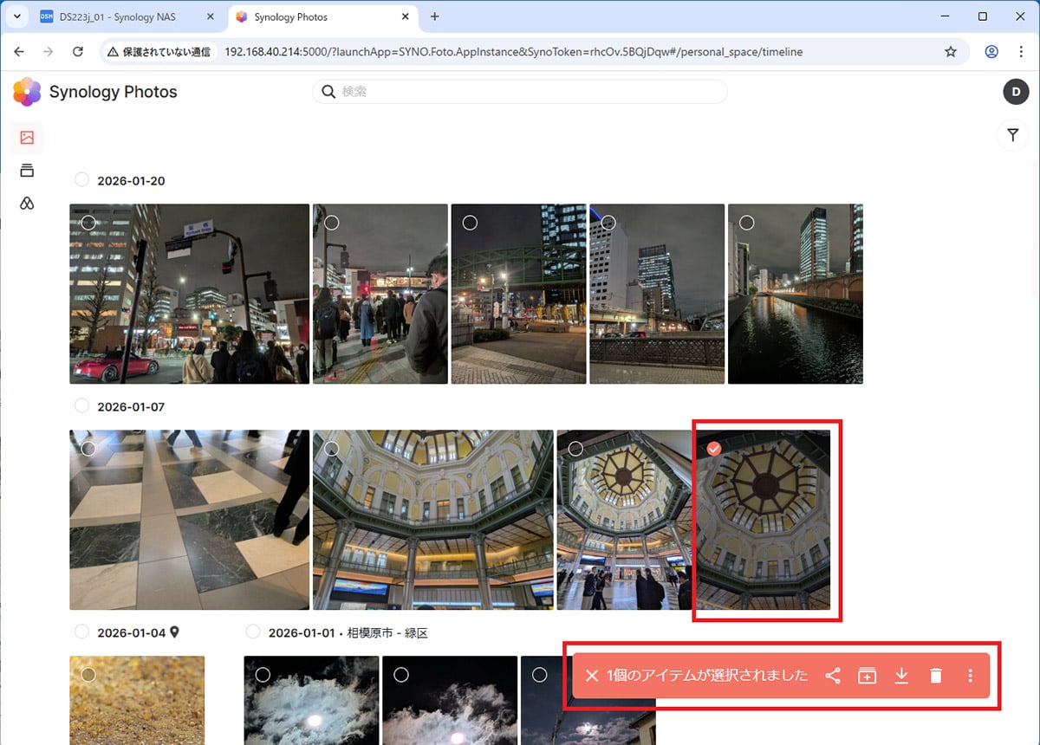Download the selected photo
The image size is (1040, 745).
901,676
